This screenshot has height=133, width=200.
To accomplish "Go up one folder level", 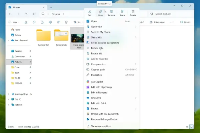I will [26, 14].
